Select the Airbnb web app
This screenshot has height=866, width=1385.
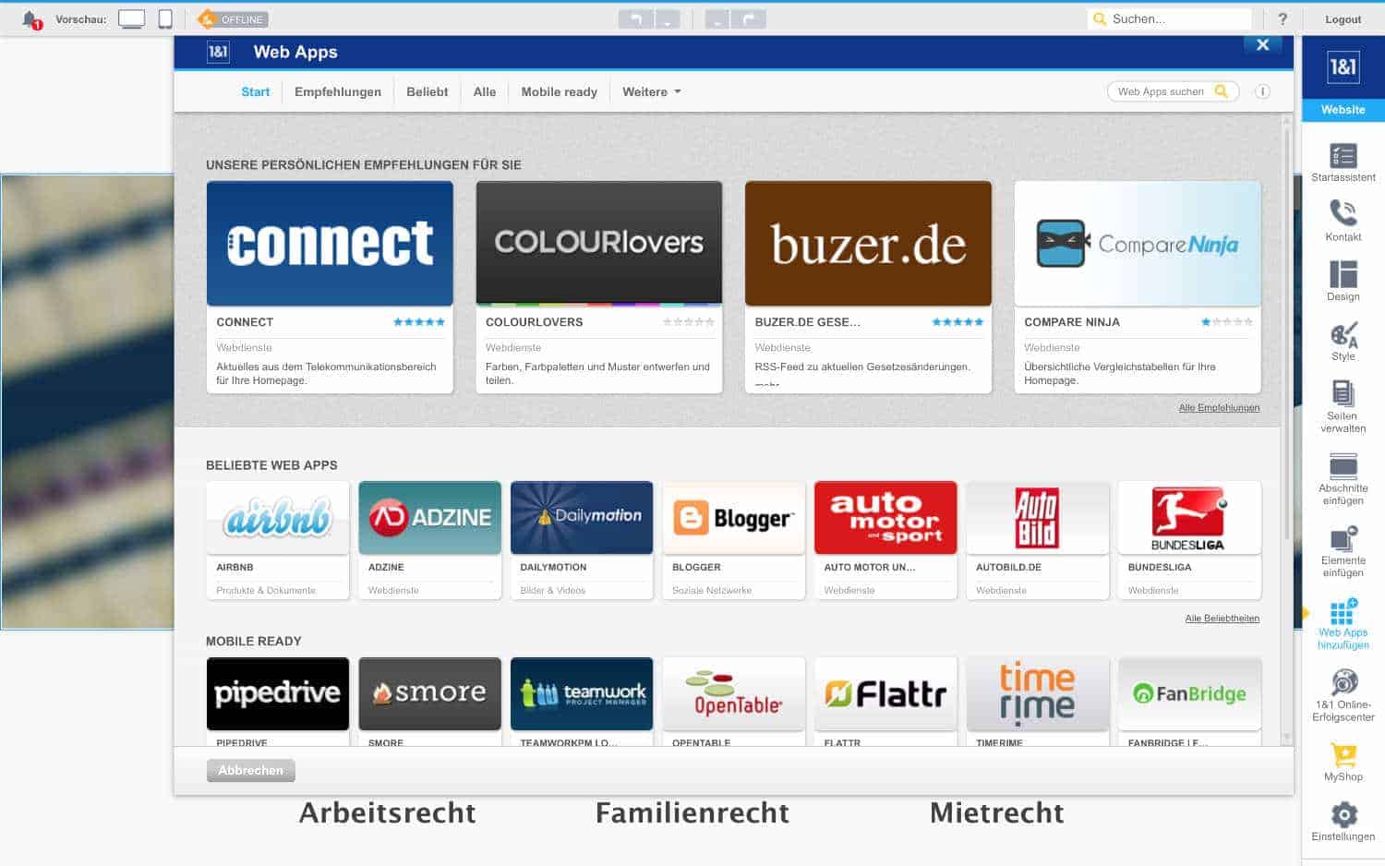278,540
